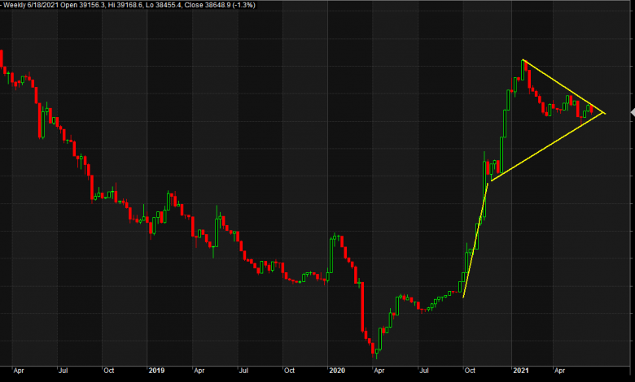Viewport: 635px width, 382px height.
Task: Click the Oct label just before 2021
Action: (x=471, y=370)
